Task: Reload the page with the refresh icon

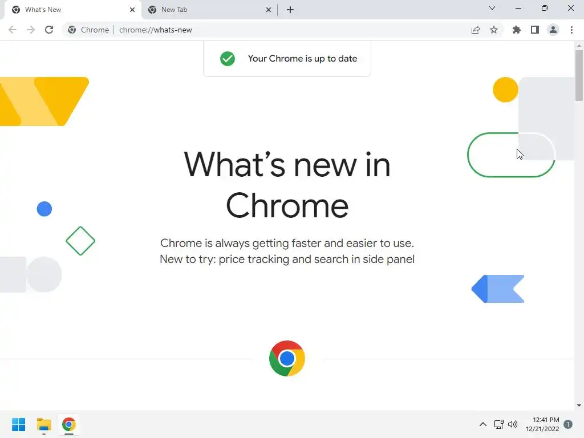Action: pyautogui.click(x=49, y=30)
